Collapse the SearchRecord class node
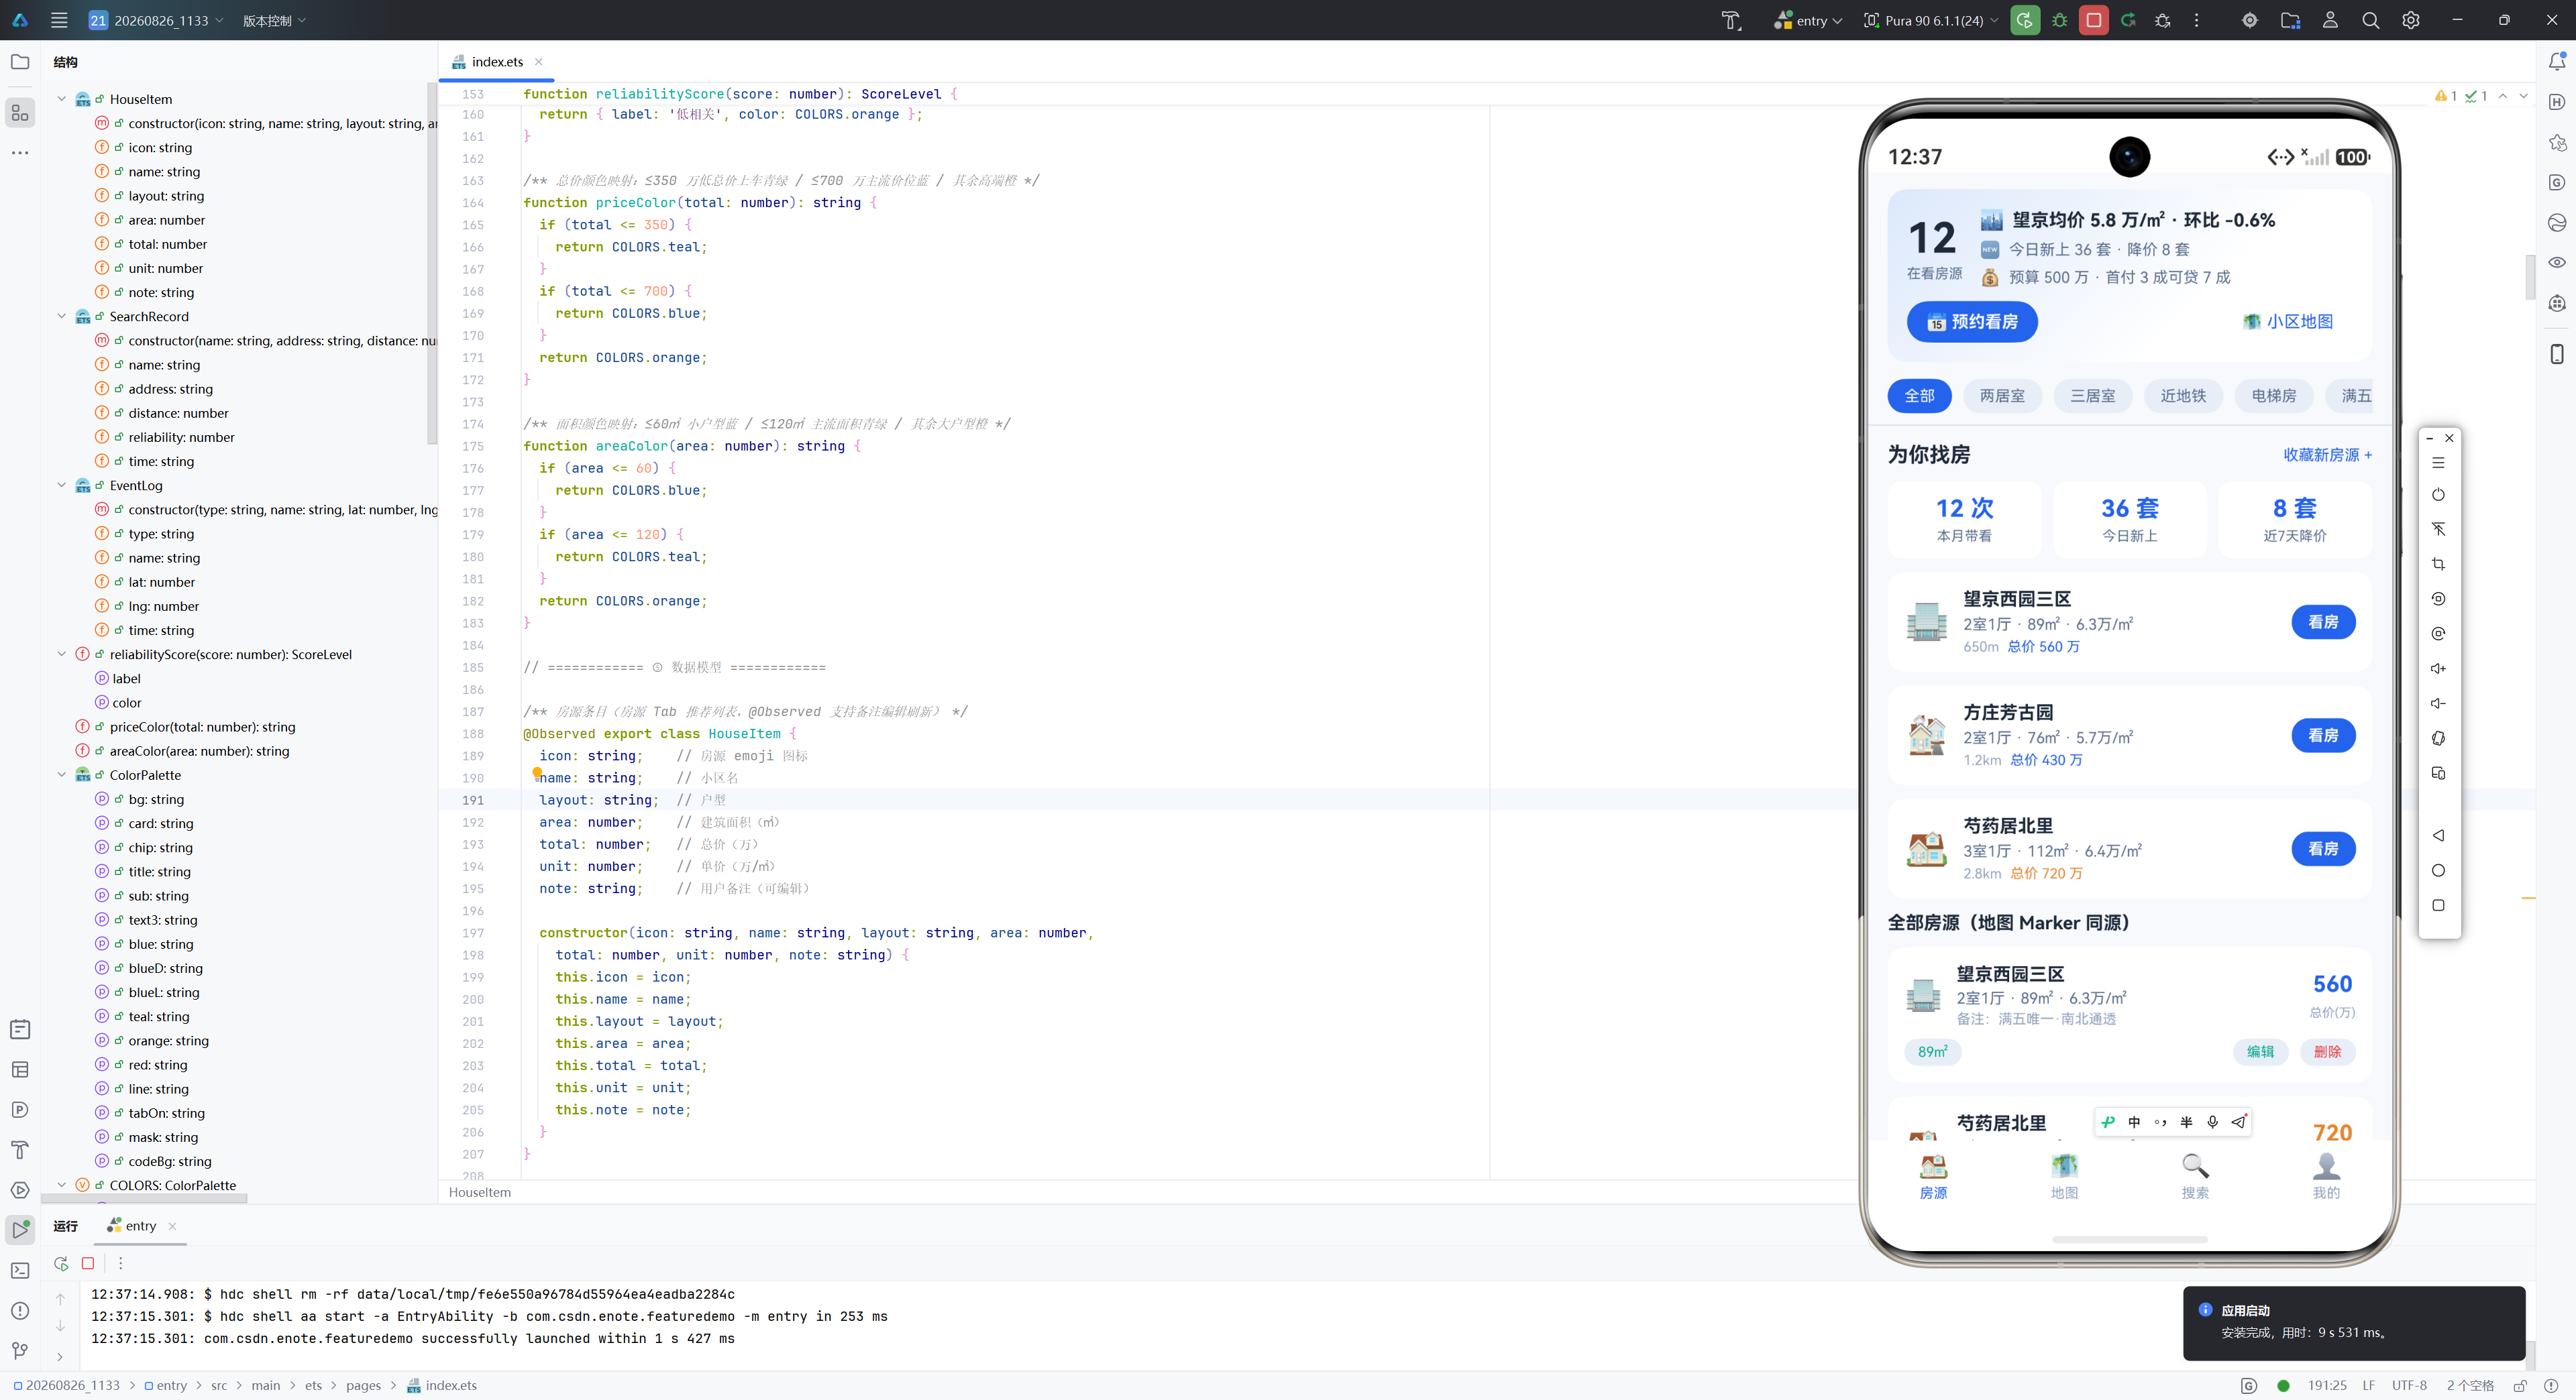This screenshot has width=2576, height=1400. (62, 316)
